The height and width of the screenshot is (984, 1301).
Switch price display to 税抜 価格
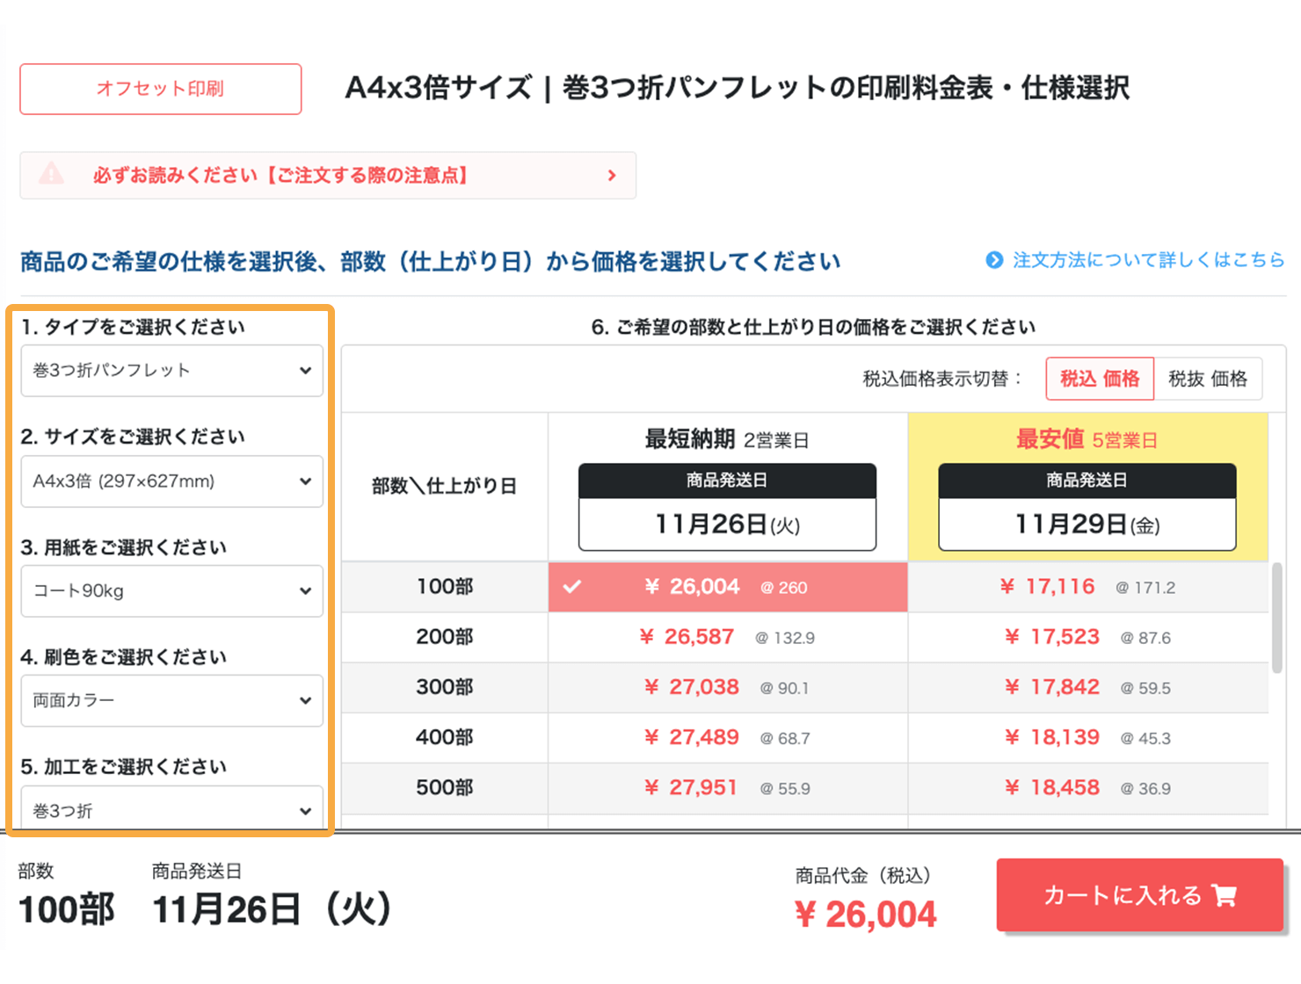(1209, 379)
